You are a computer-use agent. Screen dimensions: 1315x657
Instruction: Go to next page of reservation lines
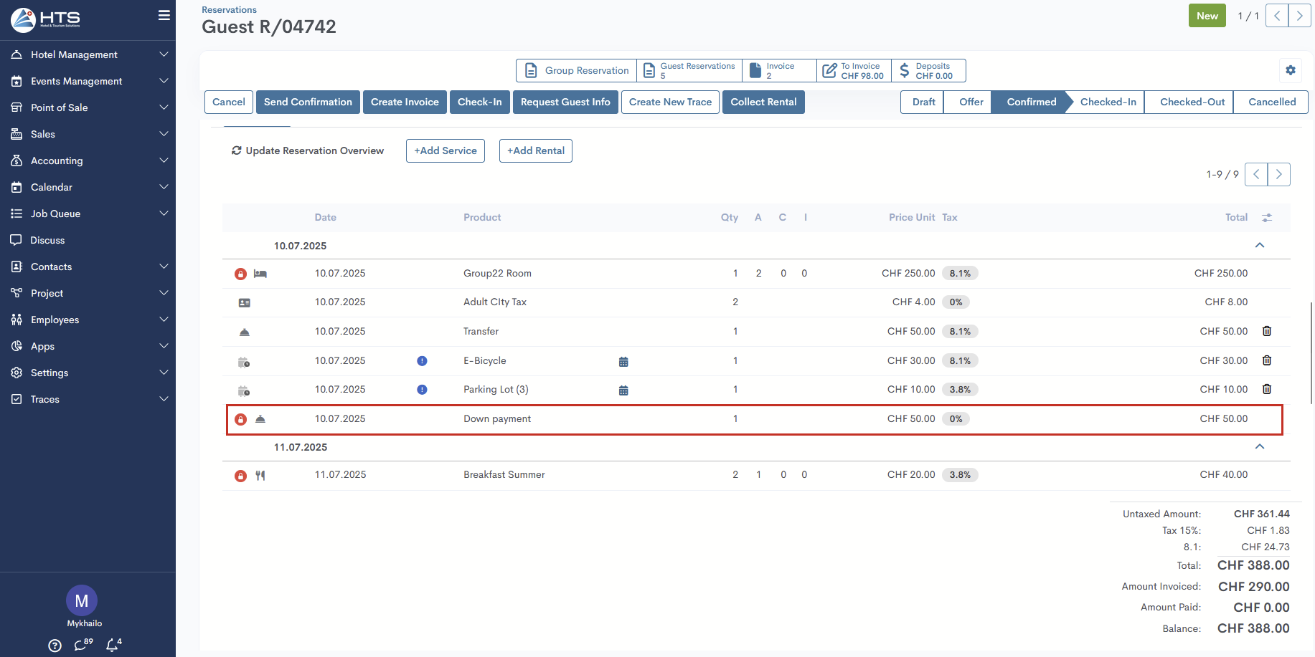point(1278,174)
